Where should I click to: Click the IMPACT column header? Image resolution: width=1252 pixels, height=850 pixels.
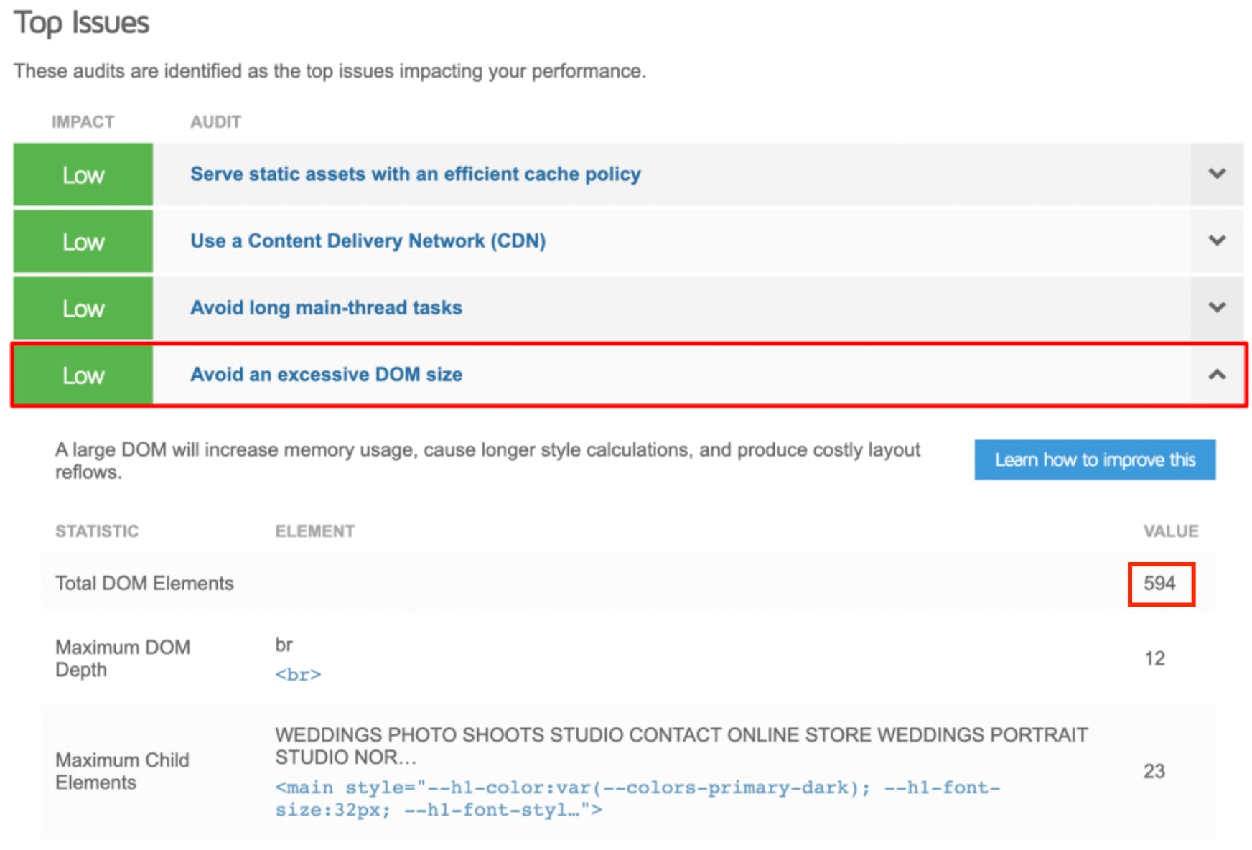click(x=83, y=121)
